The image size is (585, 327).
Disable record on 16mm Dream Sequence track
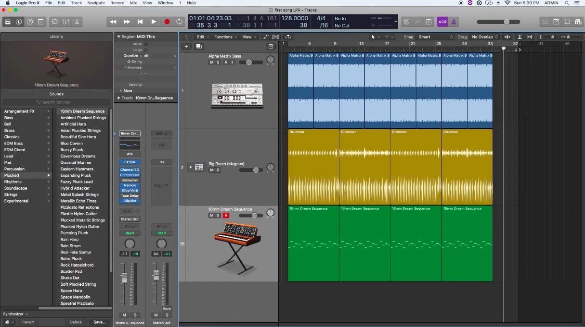coord(225,216)
